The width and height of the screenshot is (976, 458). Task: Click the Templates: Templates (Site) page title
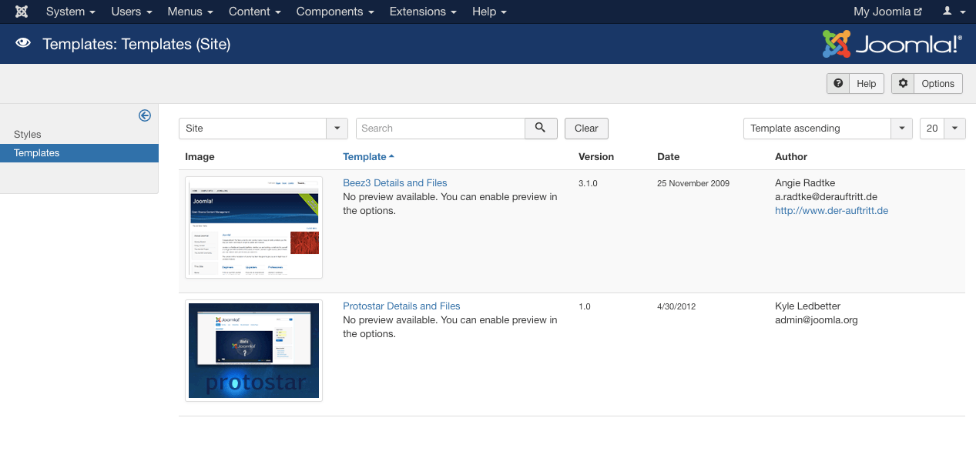(x=136, y=44)
